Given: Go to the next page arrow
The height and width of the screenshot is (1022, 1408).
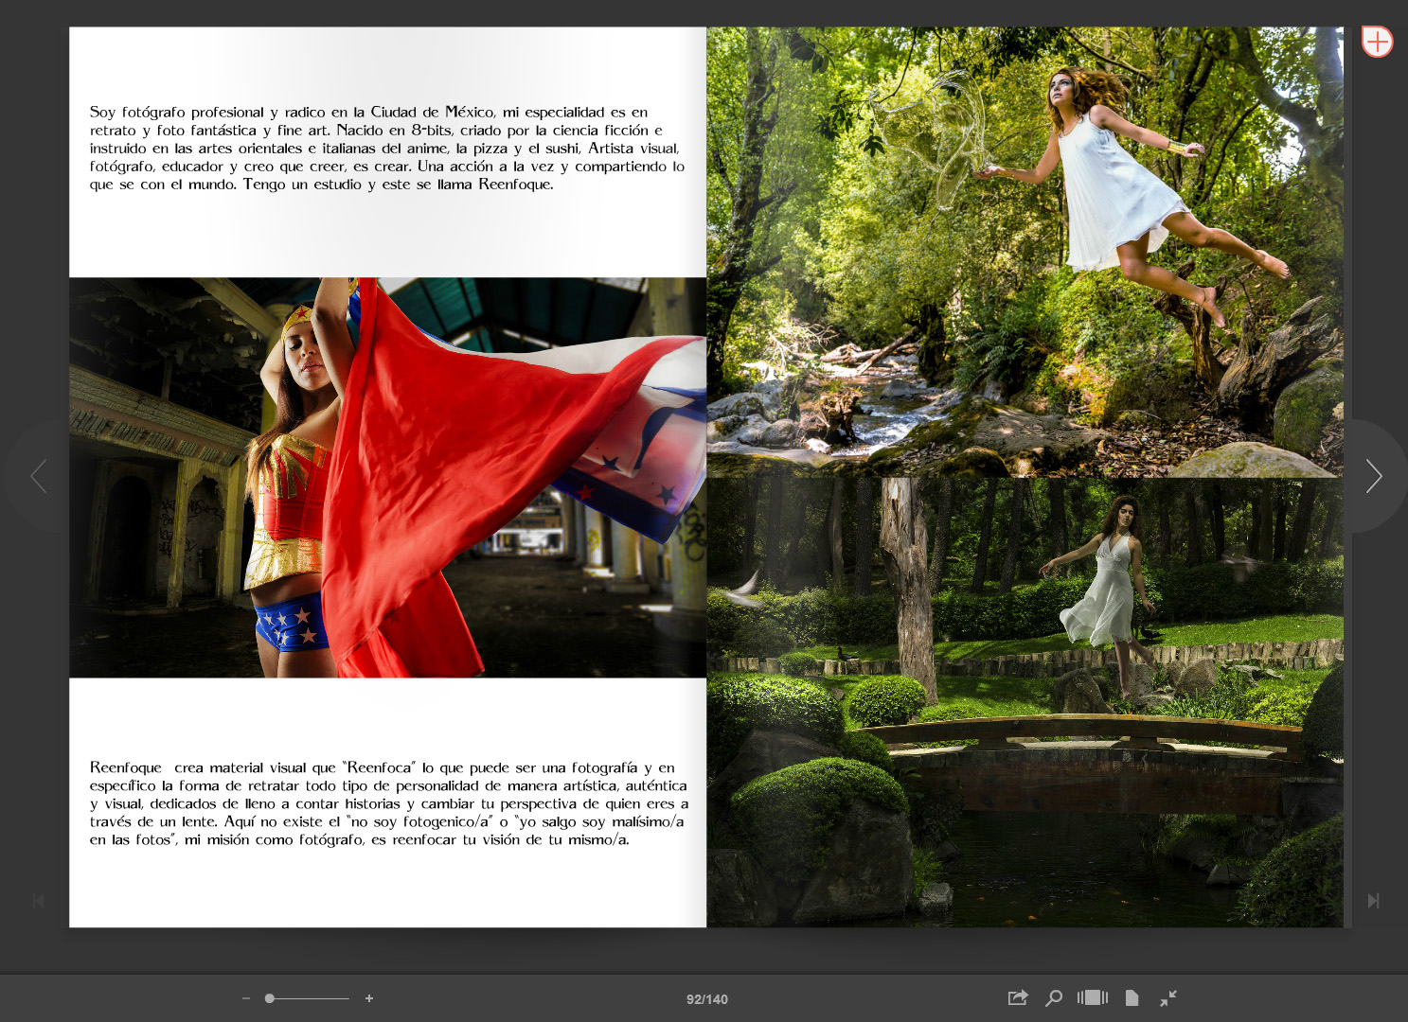Looking at the screenshot, I should [1374, 476].
